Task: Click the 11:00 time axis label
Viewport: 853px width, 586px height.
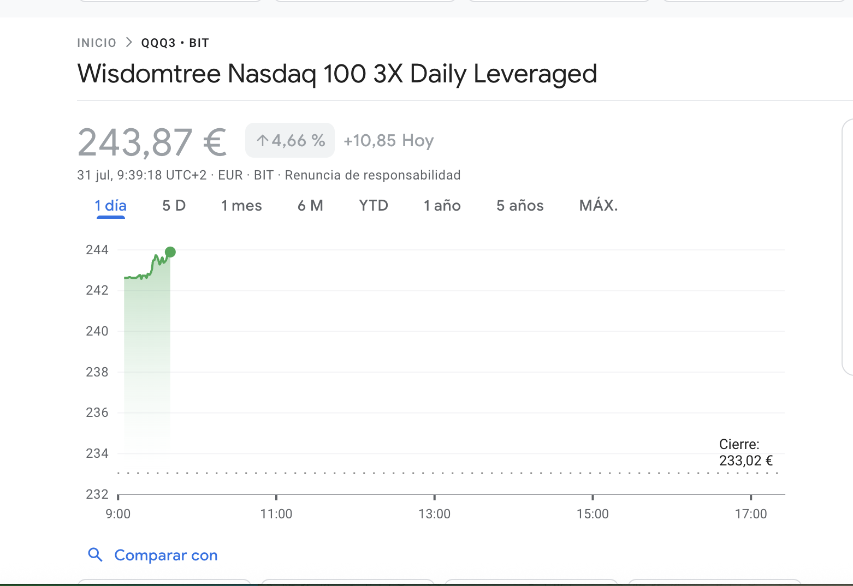Action: click(x=276, y=514)
